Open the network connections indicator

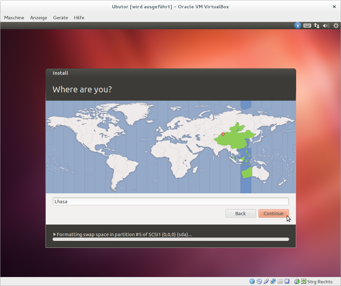[317, 26]
